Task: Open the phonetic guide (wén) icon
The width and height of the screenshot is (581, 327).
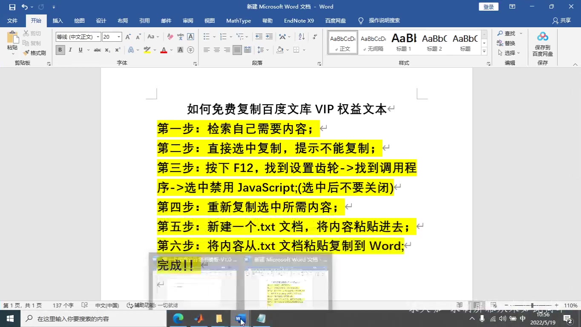Action: point(180,37)
